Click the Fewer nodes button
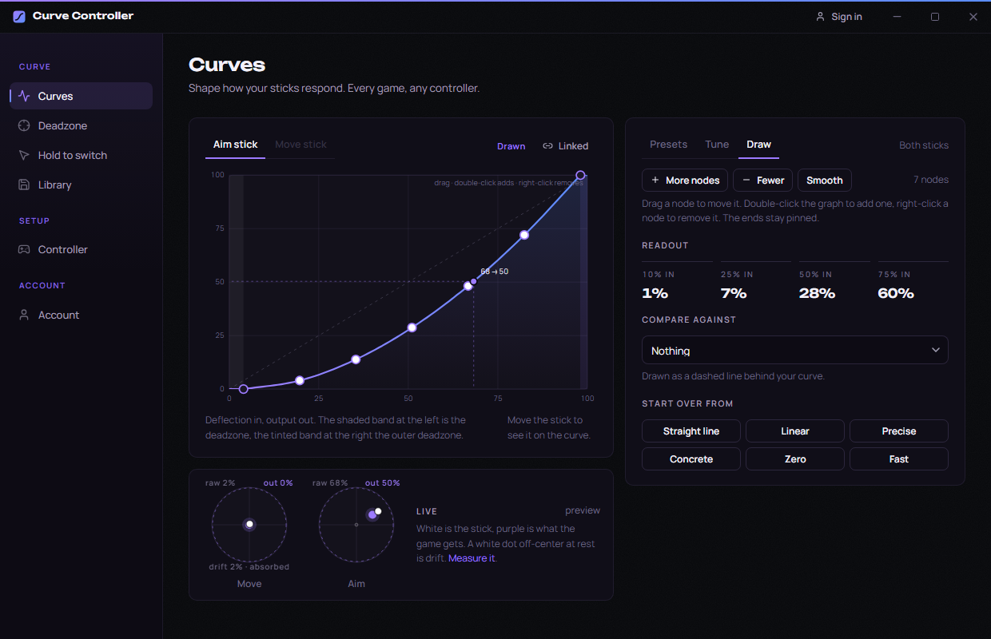The width and height of the screenshot is (991, 639). point(762,181)
